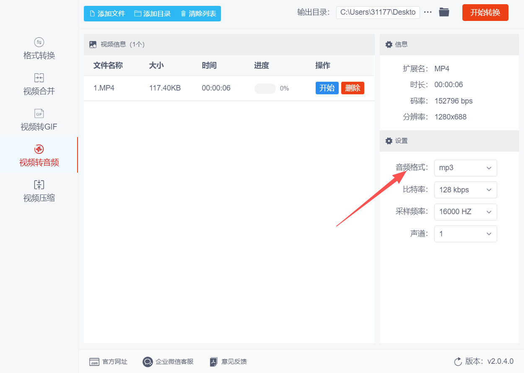Open the 声道 dropdown
The height and width of the screenshot is (373, 524).
click(465, 234)
